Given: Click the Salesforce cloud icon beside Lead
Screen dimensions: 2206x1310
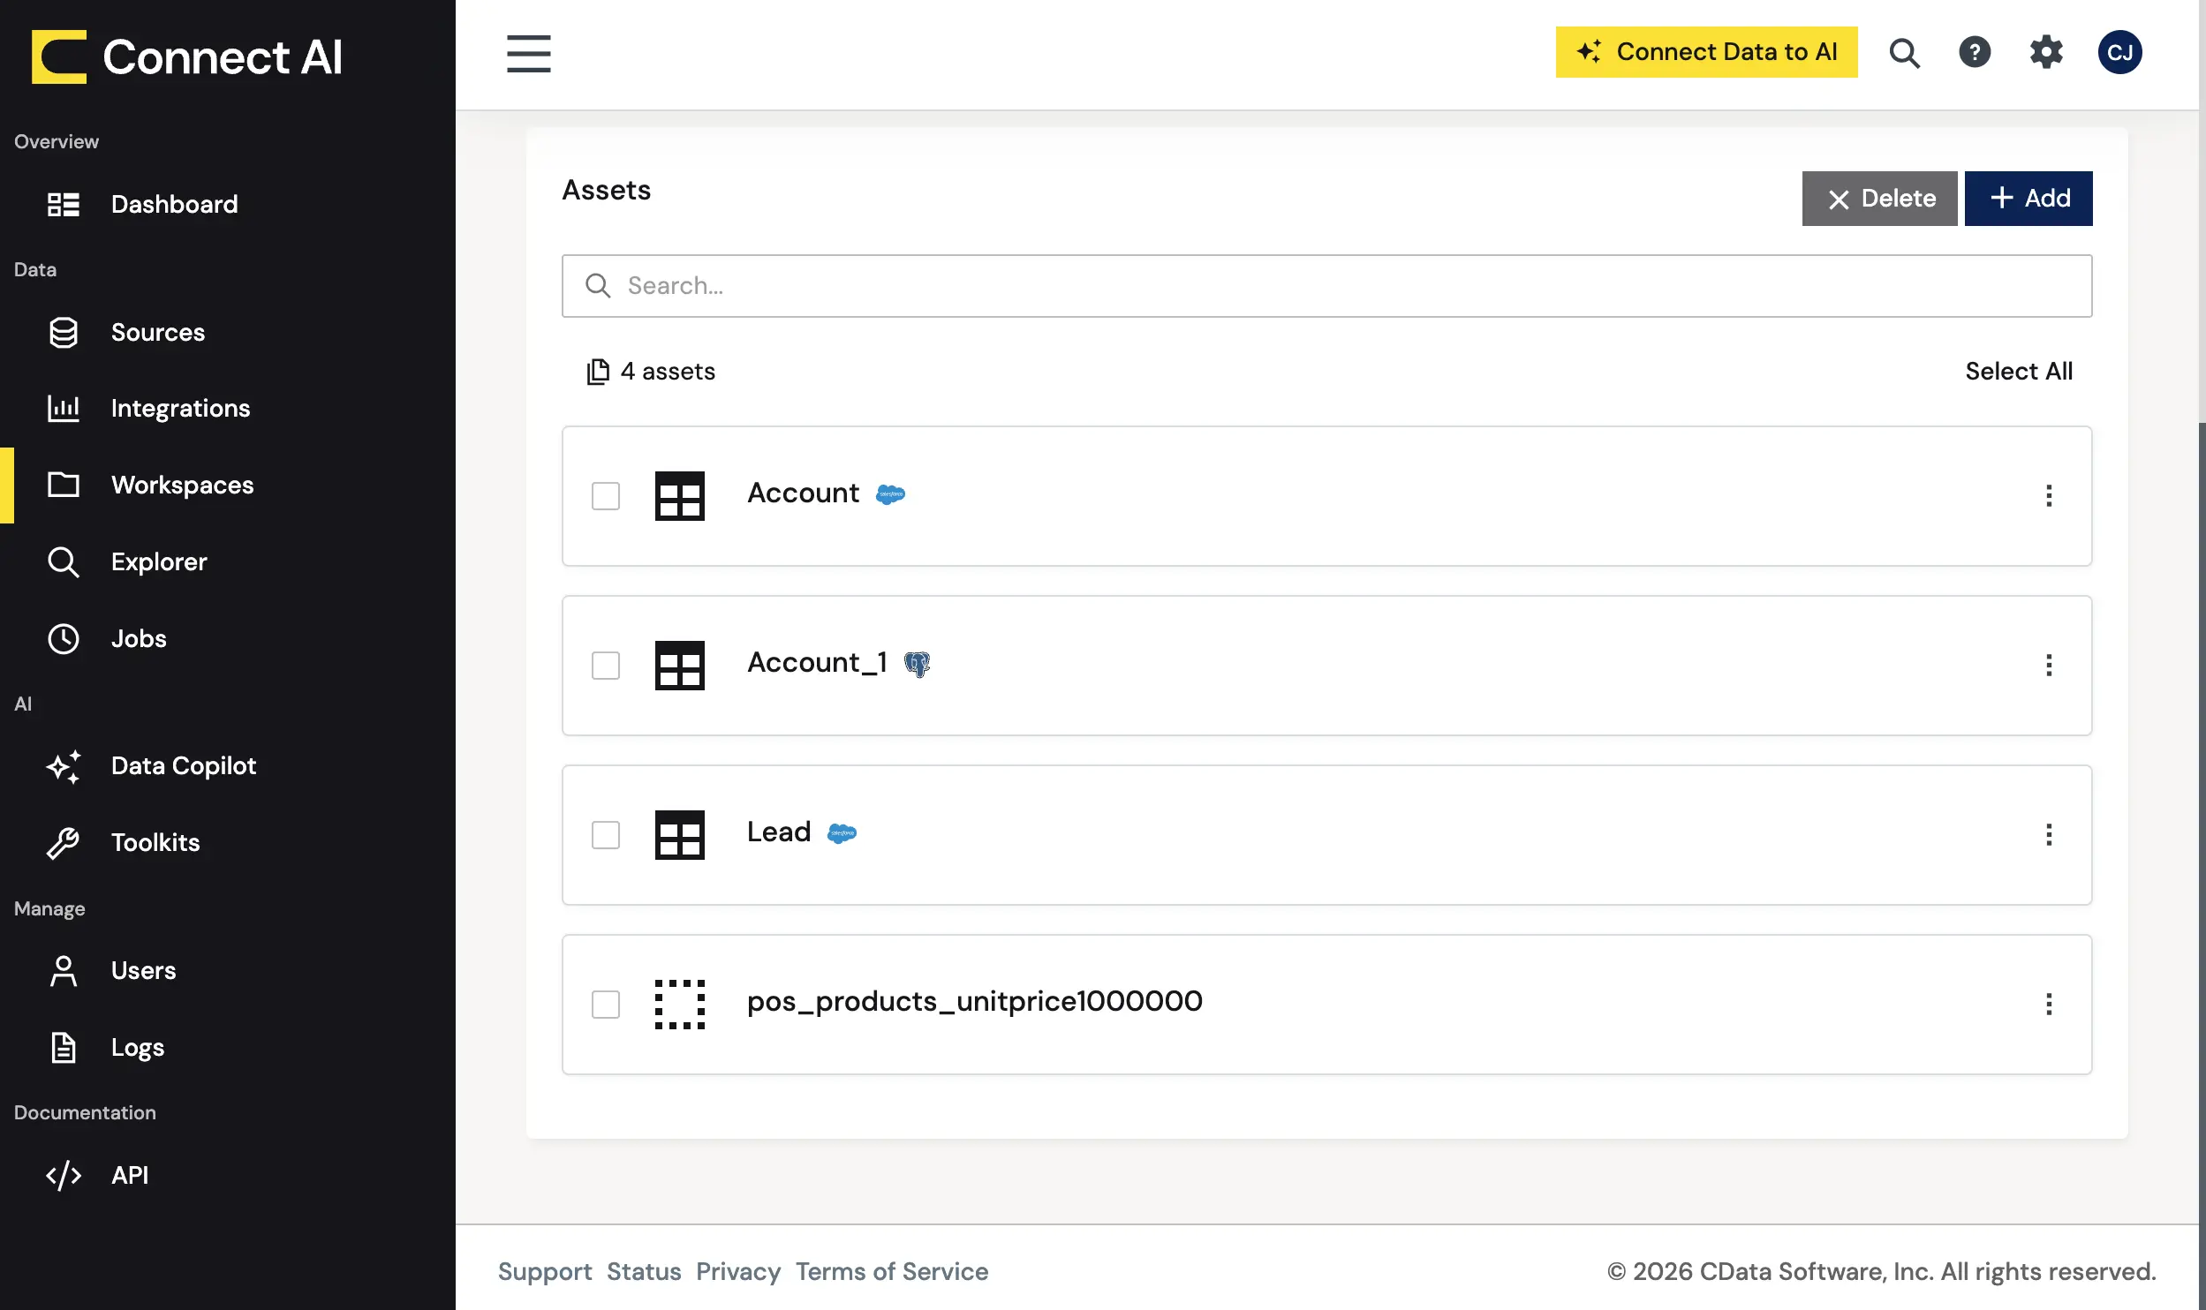Looking at the screenshot, I should pyautogui.click(x=842, y=833).
